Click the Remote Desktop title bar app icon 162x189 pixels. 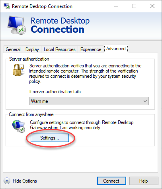coord(7,6)
